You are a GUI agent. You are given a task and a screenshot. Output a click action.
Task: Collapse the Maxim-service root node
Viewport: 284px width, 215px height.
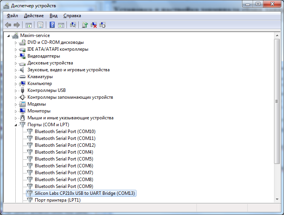coord(9,35)
